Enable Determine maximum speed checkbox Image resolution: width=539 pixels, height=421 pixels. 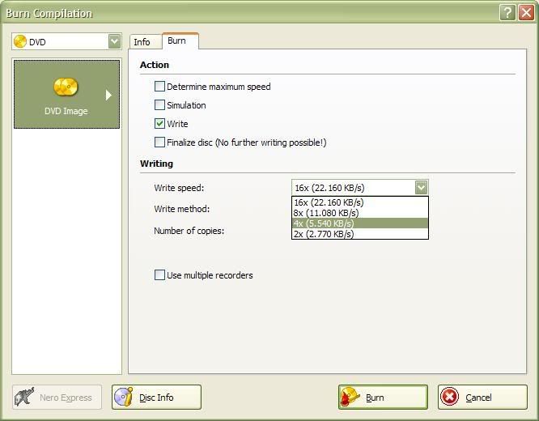[159, 87]
